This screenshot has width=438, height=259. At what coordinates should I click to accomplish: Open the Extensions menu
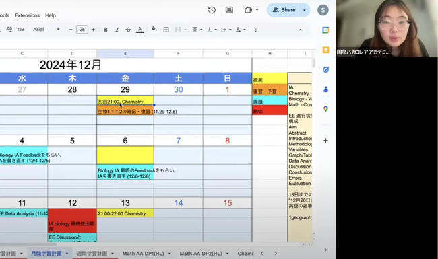click(27, 15)
